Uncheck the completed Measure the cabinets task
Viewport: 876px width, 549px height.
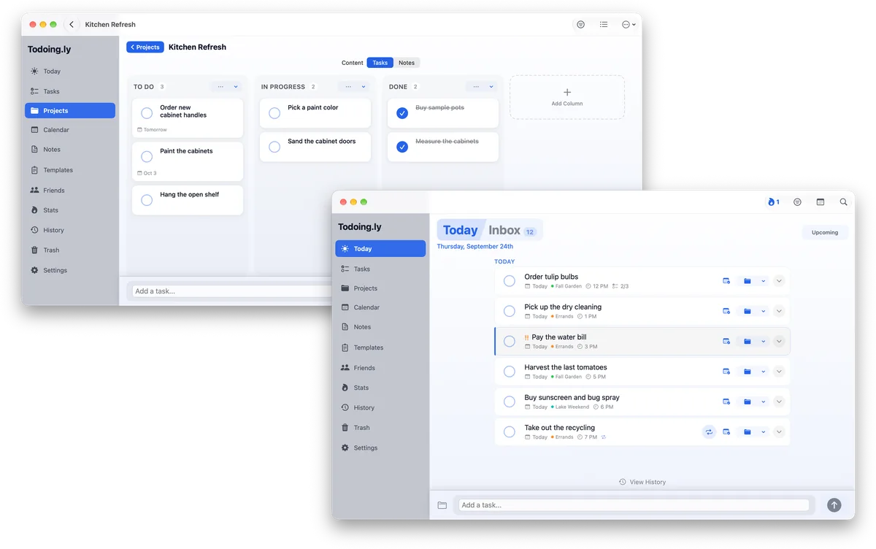(x=402, y=147)
